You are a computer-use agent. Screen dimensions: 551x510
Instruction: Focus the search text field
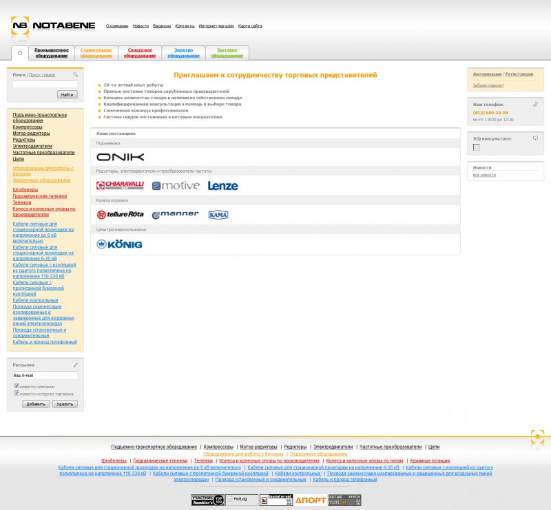[45, 84]
